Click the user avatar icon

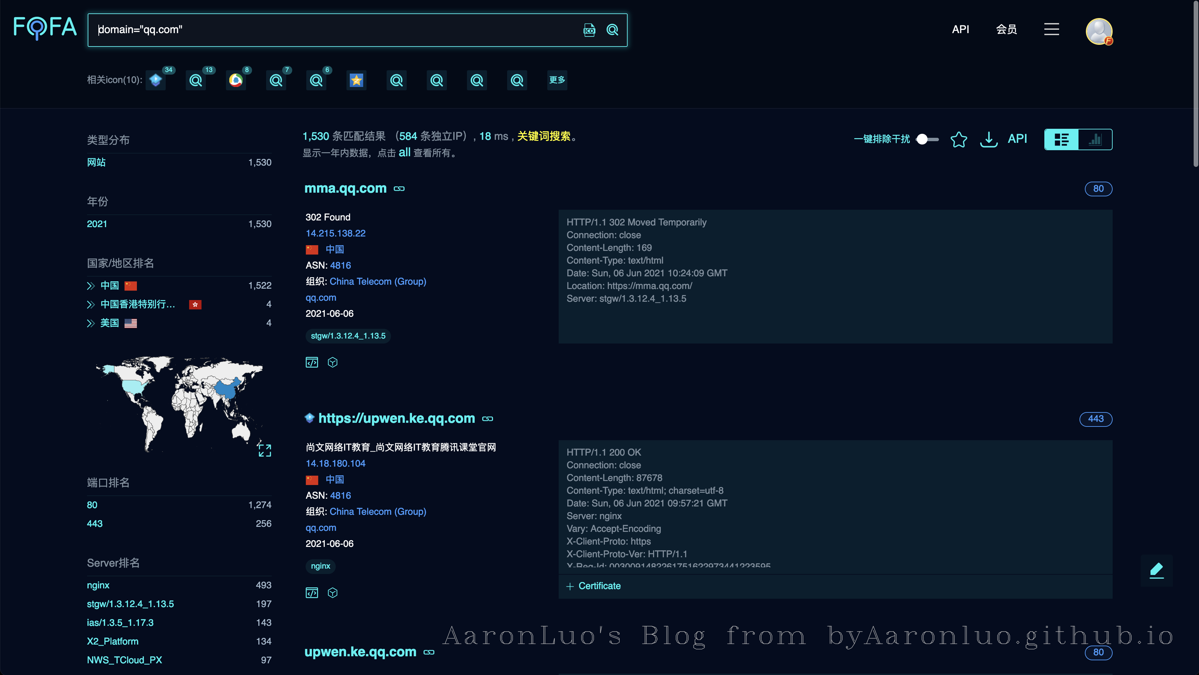click(x=1099, y=31)
